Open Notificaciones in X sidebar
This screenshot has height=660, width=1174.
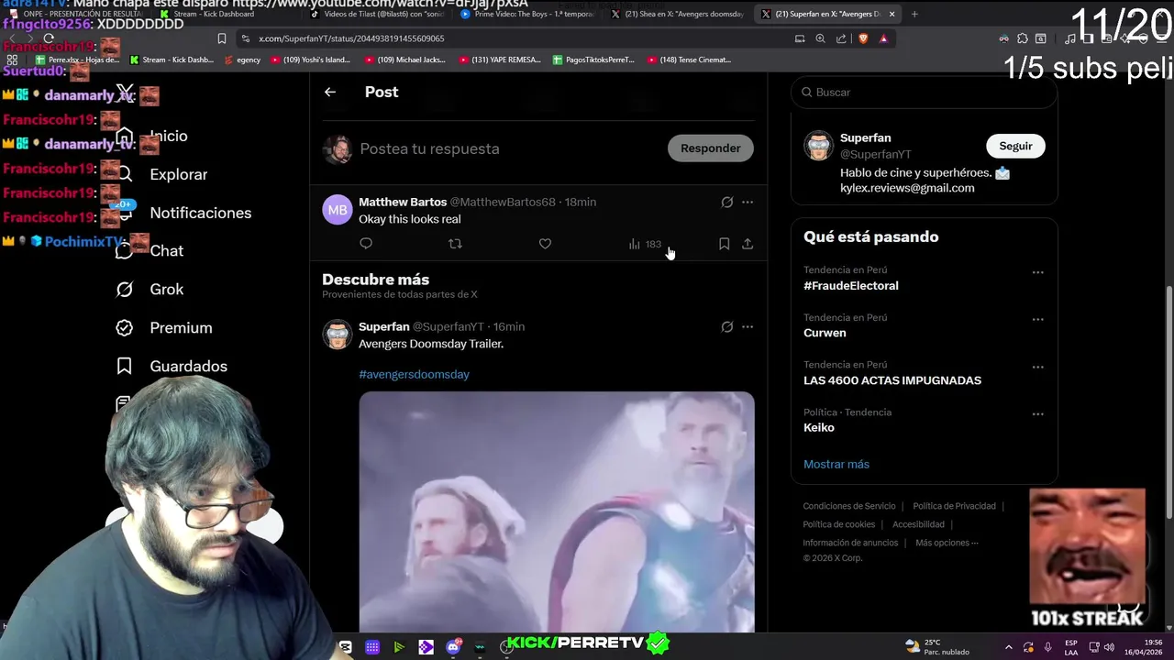183,213
